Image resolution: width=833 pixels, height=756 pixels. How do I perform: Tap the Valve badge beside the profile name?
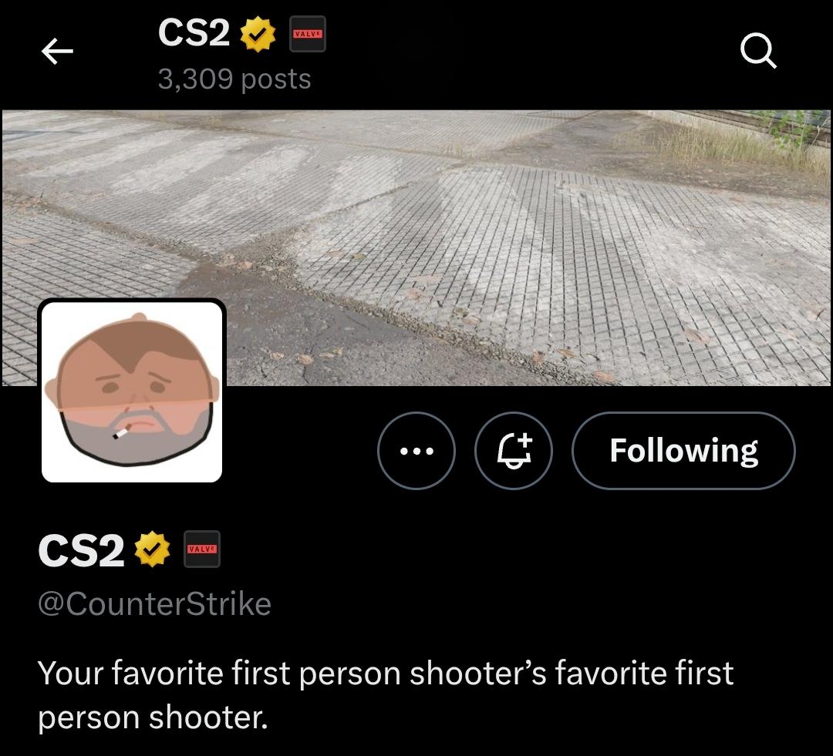tap(202, 549)
